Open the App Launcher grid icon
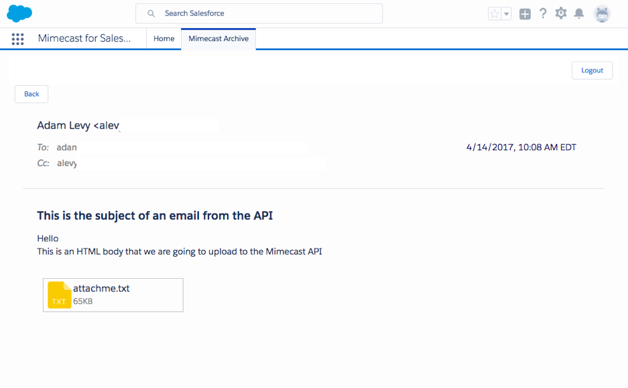This screenshot has height=388, width=628. pos(17,38)
